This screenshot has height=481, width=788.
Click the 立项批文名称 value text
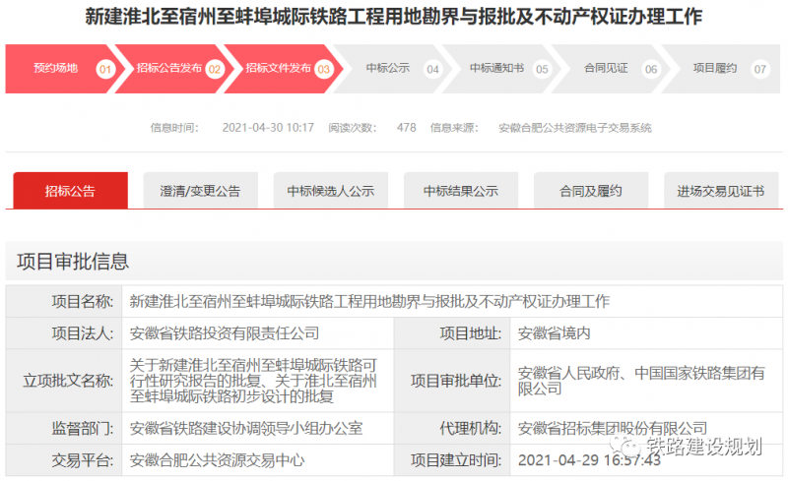click(x=253, y=381)
